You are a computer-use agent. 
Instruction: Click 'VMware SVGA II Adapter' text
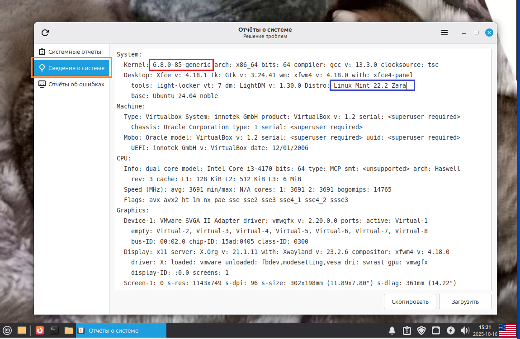tap(200, 221)
